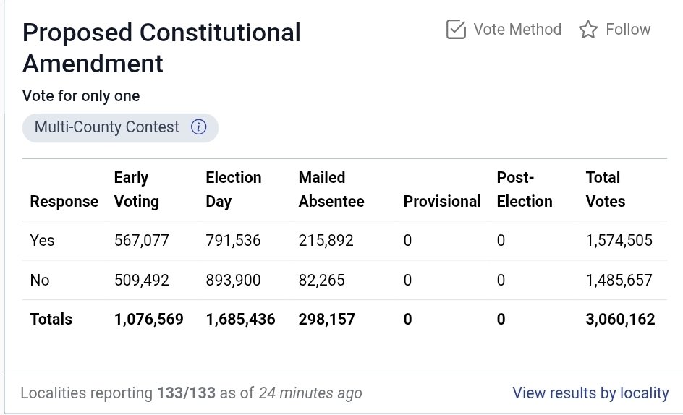Click the Election Day column header
The width and height of the screenshot is (683, 415).
(234, 189)
